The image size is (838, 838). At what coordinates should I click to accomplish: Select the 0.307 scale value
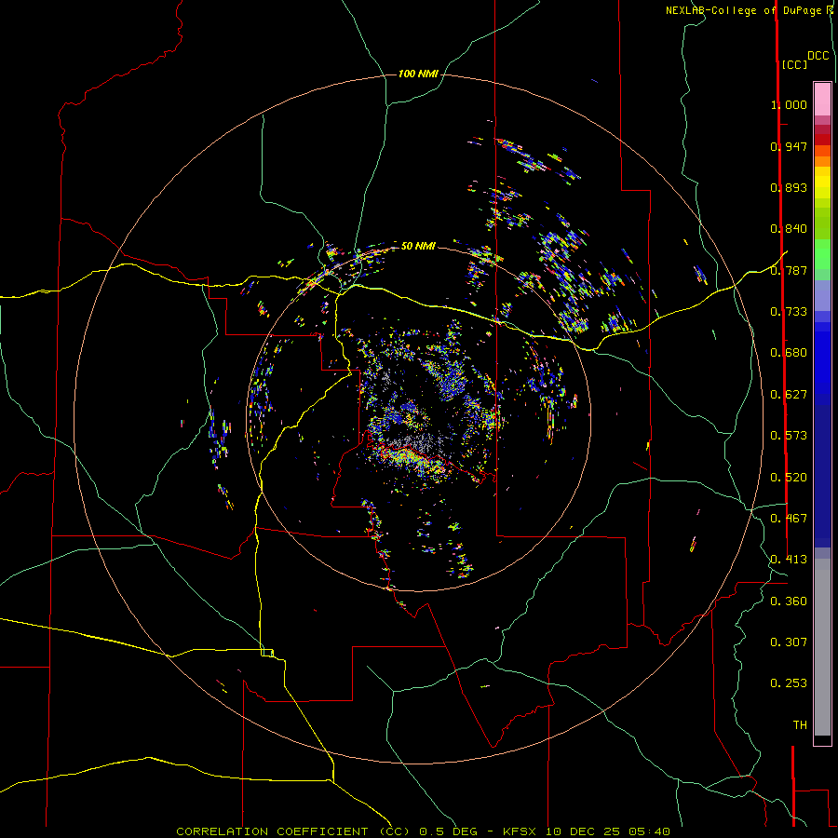pos(789,642)
